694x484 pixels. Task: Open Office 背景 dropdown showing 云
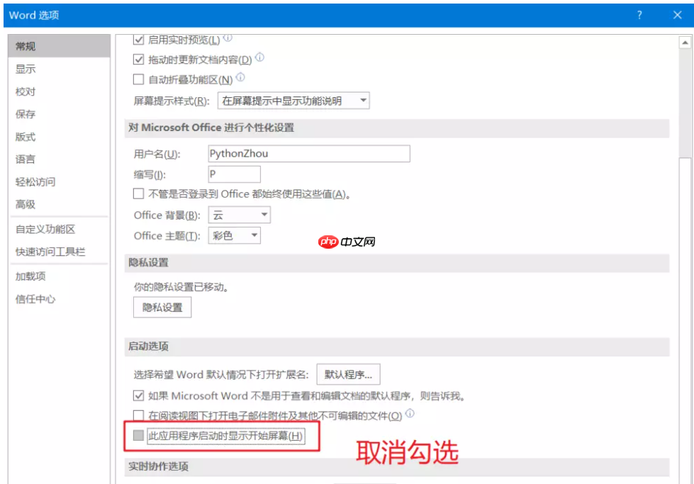[239, 215]
